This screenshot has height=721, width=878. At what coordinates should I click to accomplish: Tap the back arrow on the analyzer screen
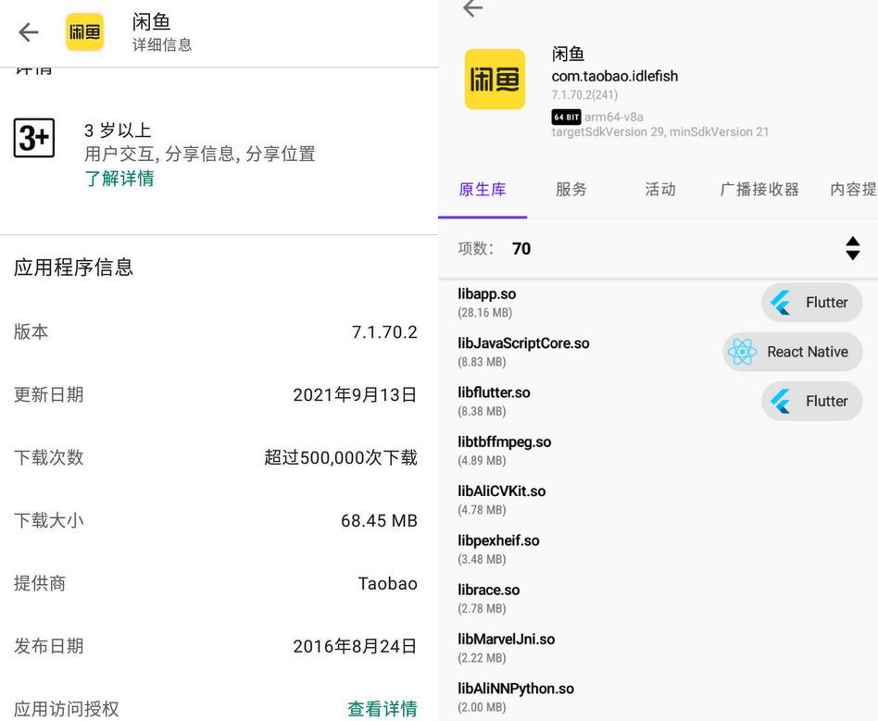(472, 8)
